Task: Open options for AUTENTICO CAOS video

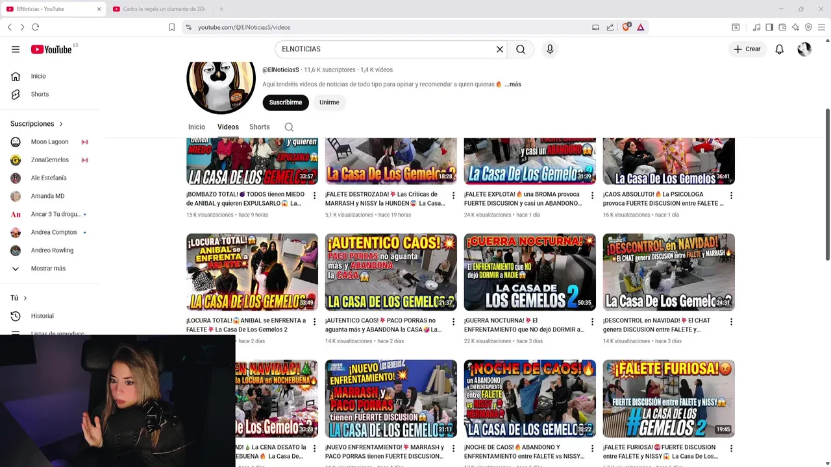Action: [x=453, y=322]
